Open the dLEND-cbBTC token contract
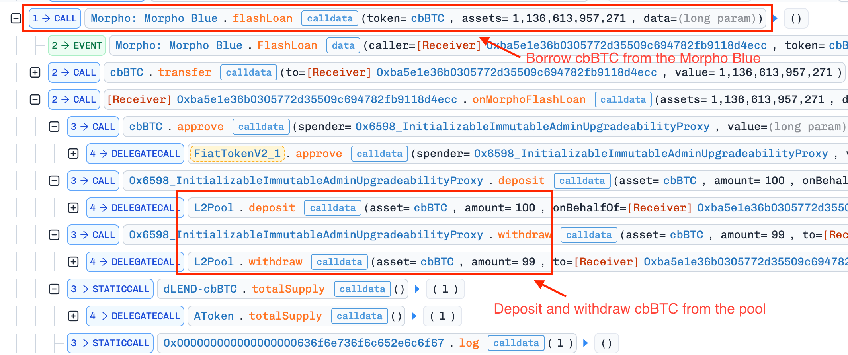848x355 pixels. click(200, 289)
